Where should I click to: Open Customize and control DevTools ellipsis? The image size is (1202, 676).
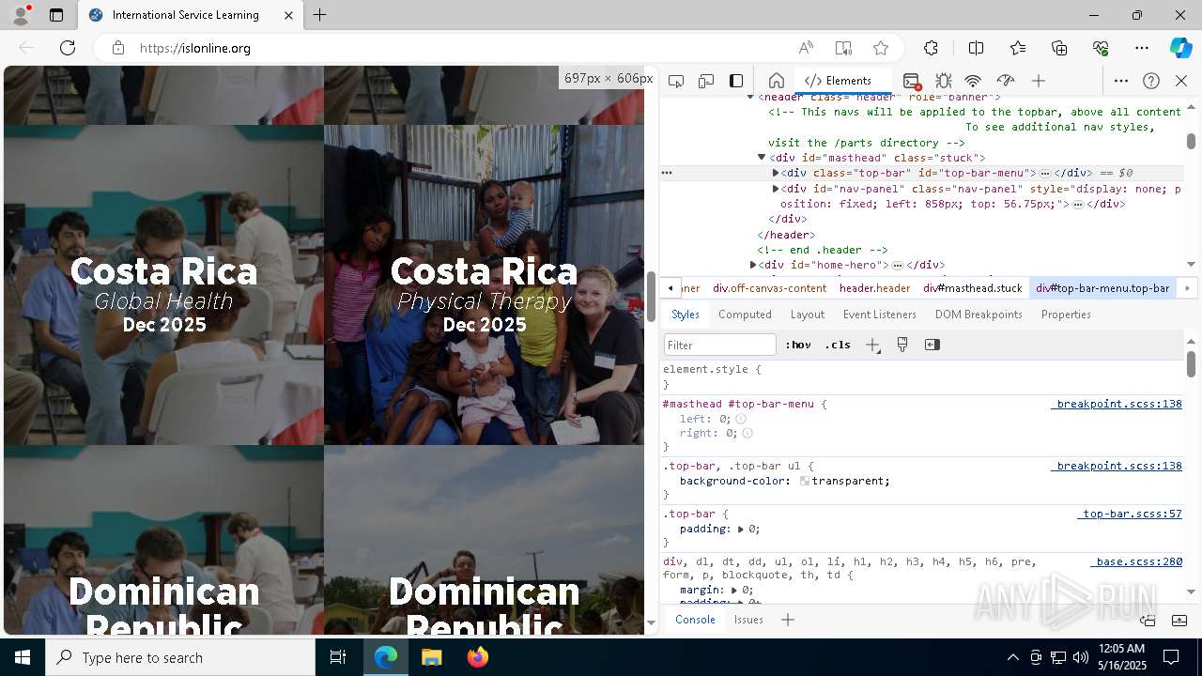click(x=1121, y=81)
